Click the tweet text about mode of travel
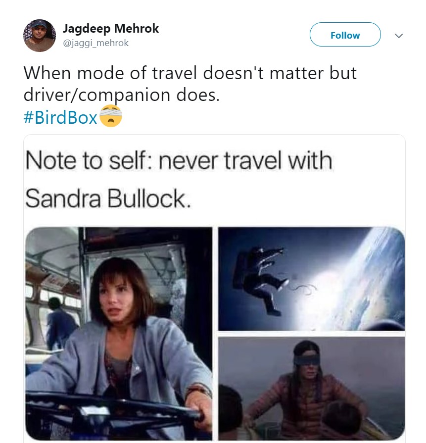The image size is (426, 443). tap(190, 84)
